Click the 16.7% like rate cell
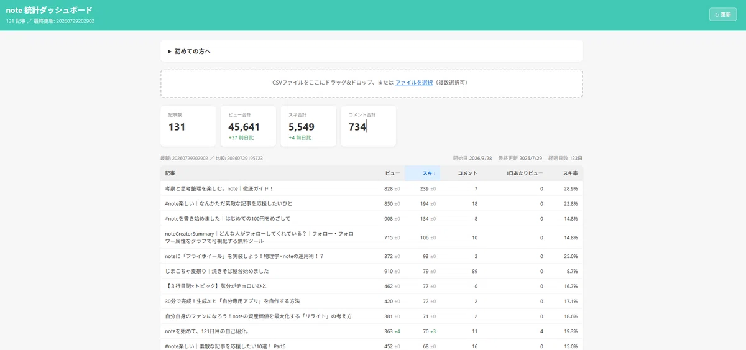 [571, 287]
